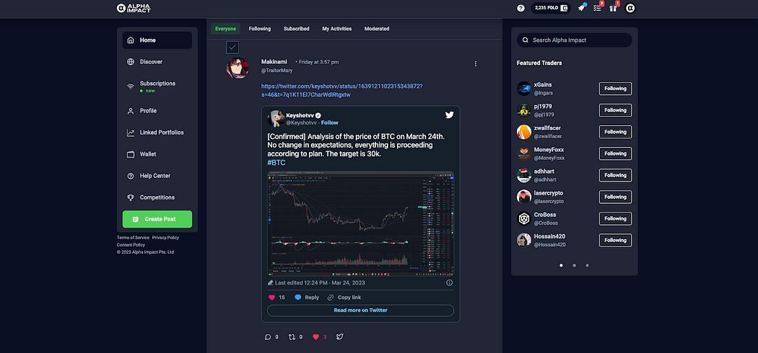Open profile avatar menu in top right
Viewport: 758px width, 353px height.
point(630,8)
